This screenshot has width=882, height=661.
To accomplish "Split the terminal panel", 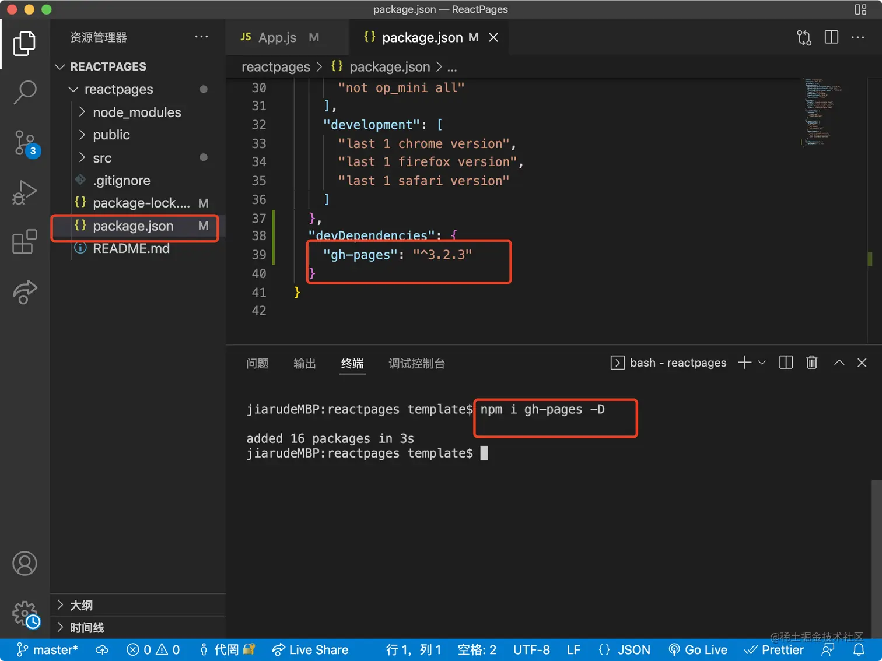I will 786,363.
